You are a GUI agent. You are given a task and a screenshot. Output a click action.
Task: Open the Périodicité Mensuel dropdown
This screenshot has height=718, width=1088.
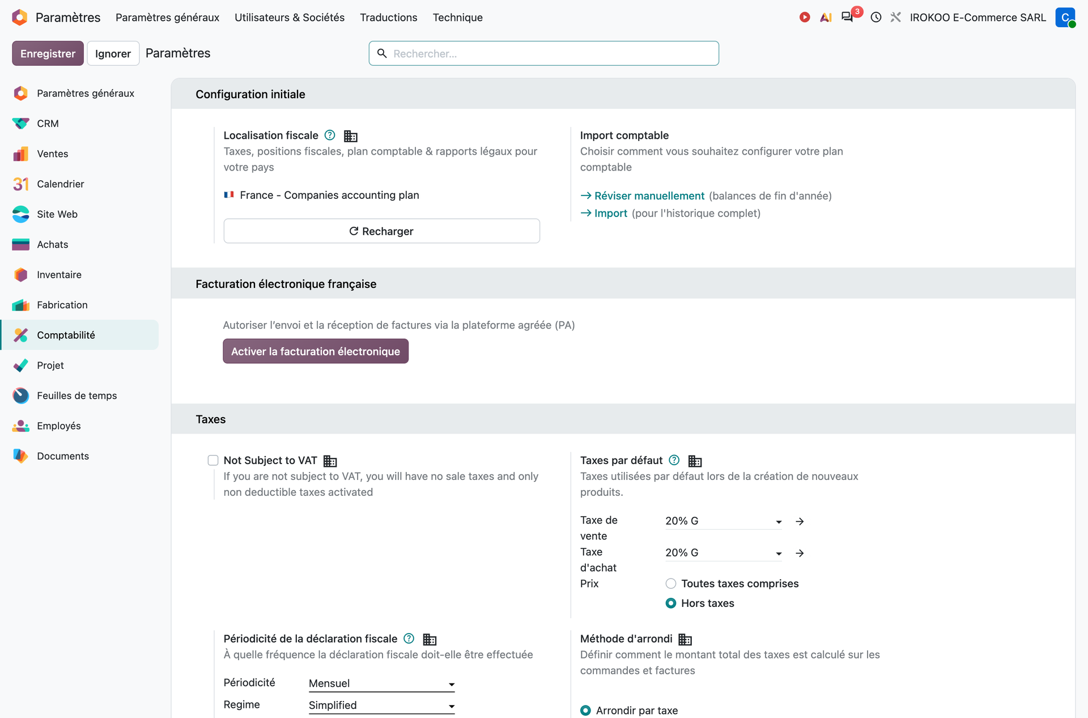coord(382,683)
